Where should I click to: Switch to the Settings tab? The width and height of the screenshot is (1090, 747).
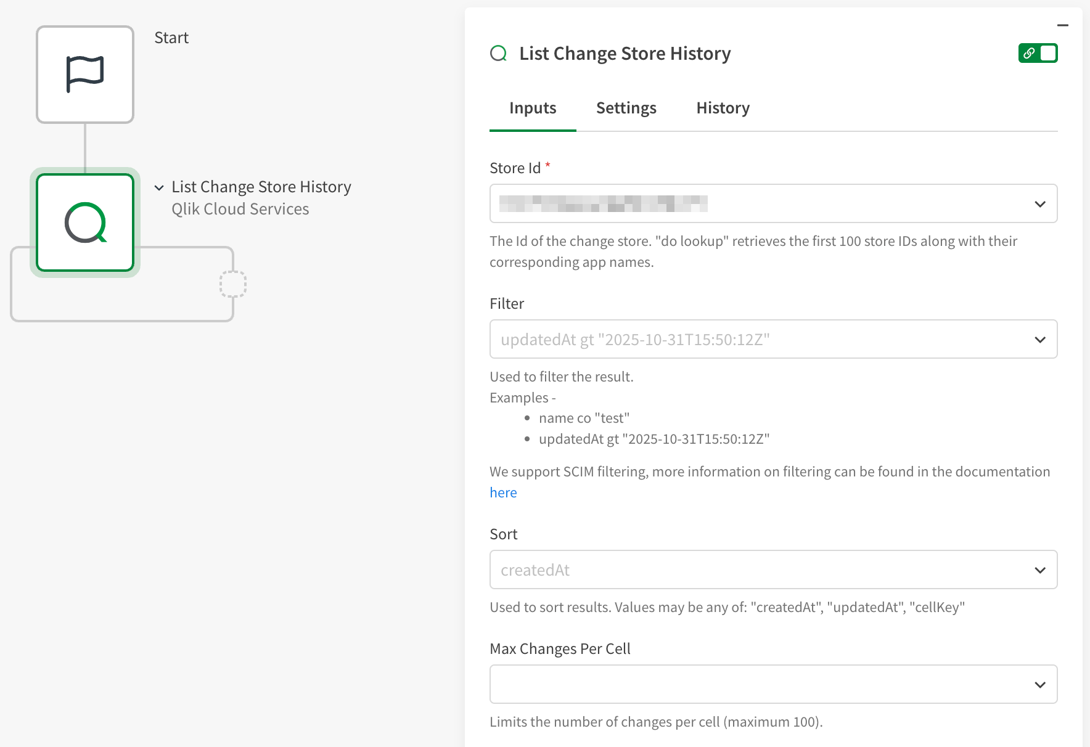click(x=626, y=108)
